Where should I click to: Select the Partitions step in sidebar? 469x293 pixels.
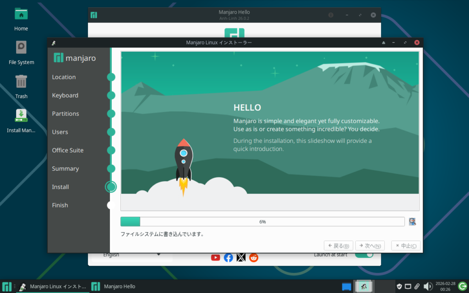[65, 114]
